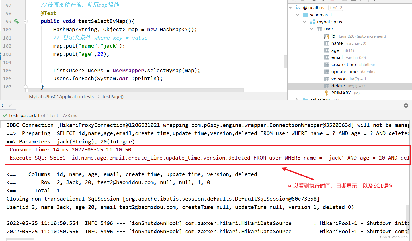Click the testPage() breadcrumb

113,97
